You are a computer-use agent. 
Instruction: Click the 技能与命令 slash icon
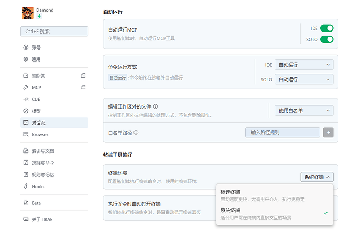[26, 163]
